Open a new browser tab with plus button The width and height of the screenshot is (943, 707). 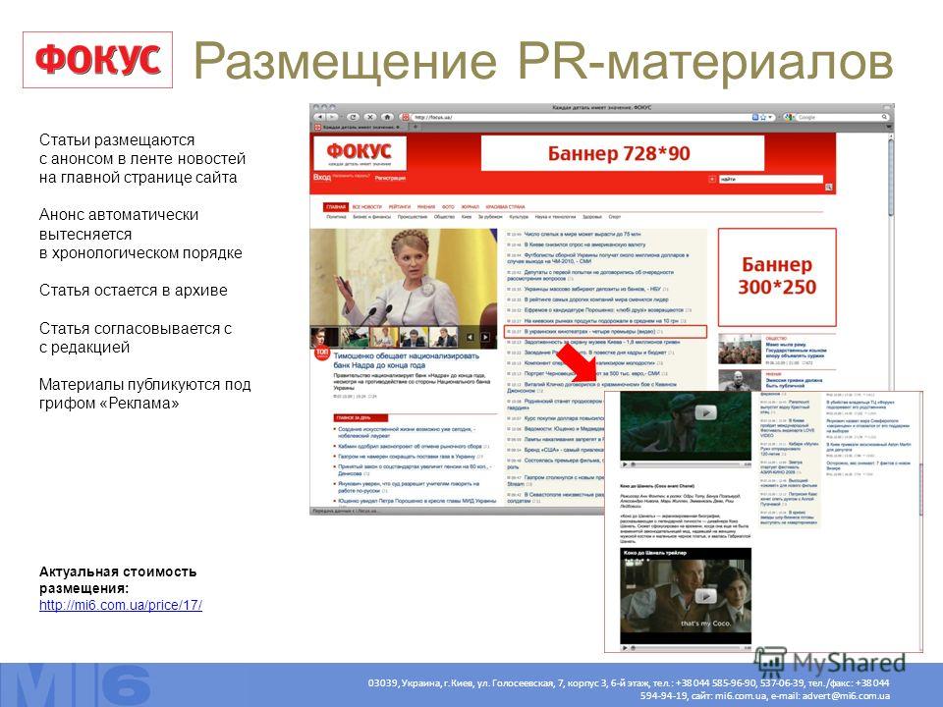click(416, 127)
